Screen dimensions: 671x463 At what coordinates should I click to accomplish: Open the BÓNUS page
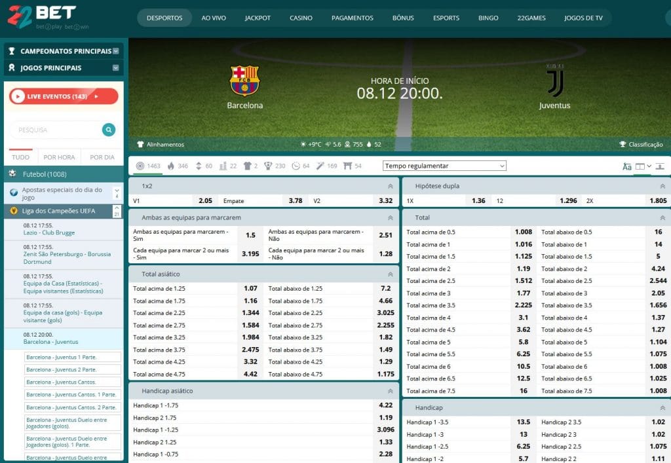click(403, 18)
